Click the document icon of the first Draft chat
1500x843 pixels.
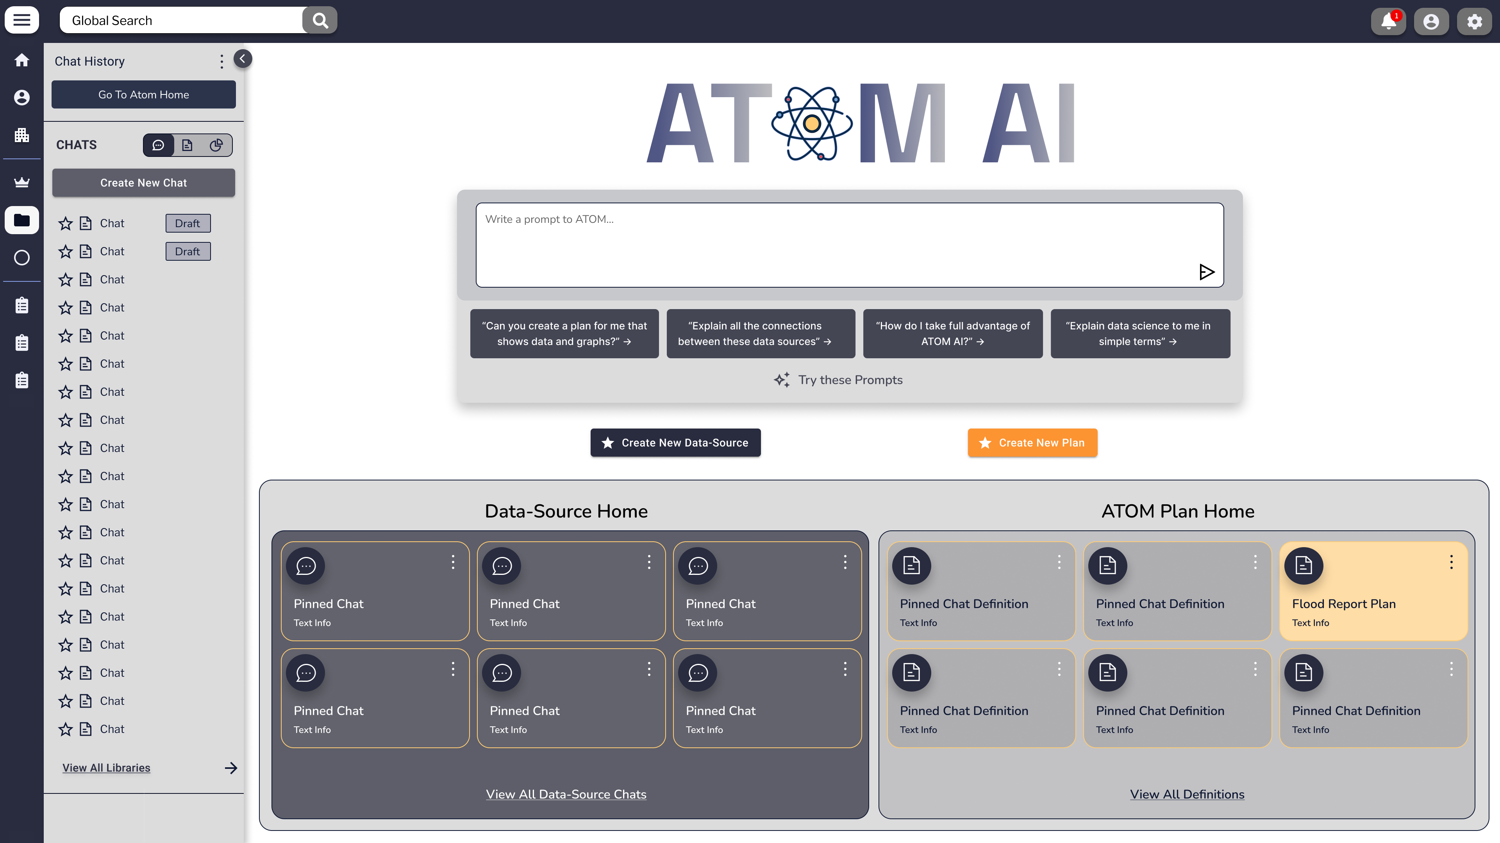pyautogui.click(x=86, y=223)
